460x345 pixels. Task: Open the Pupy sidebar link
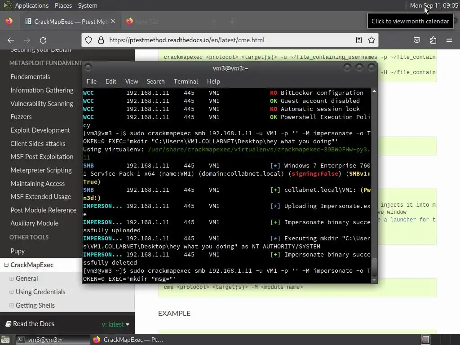(x=18, y=251)
